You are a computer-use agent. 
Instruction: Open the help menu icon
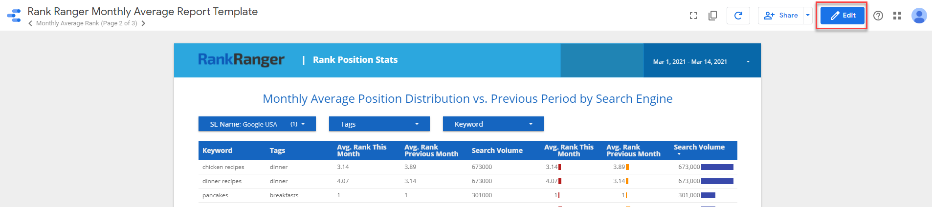point(878,16)
